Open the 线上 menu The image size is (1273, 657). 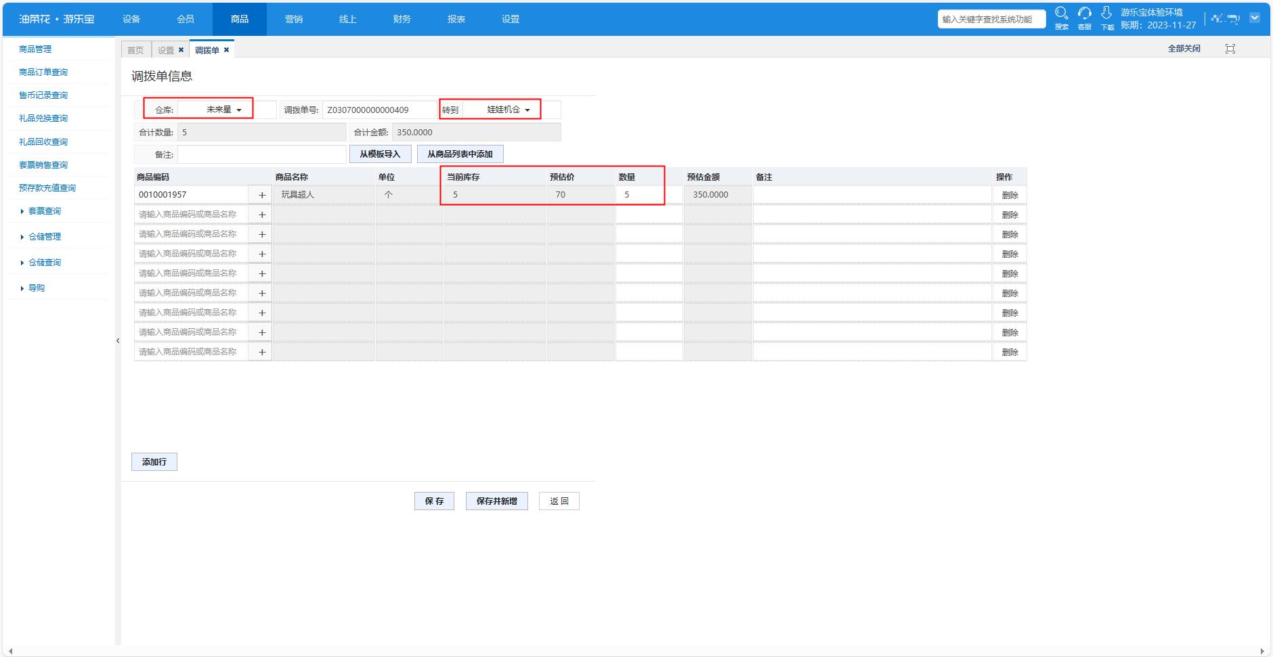coord(348,19)
